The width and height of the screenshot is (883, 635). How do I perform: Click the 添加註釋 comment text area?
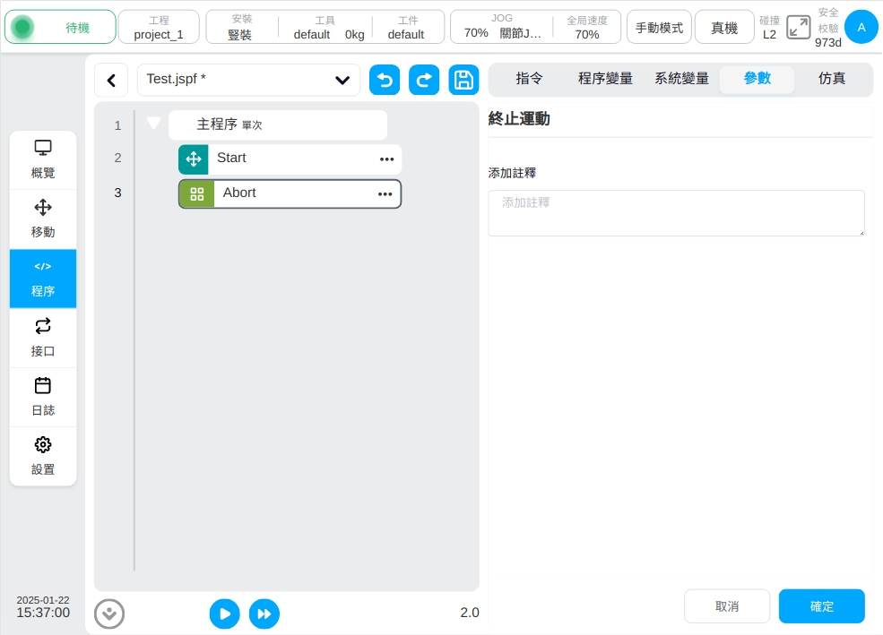[x=676, y=213]
